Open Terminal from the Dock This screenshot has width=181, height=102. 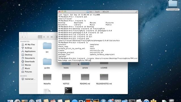[132, 101]
